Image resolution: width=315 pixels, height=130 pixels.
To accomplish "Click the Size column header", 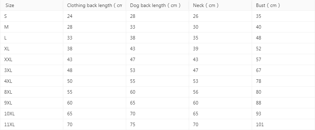I will point(31,6).
